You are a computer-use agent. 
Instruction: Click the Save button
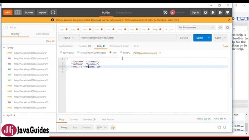(x=218, y=38)
